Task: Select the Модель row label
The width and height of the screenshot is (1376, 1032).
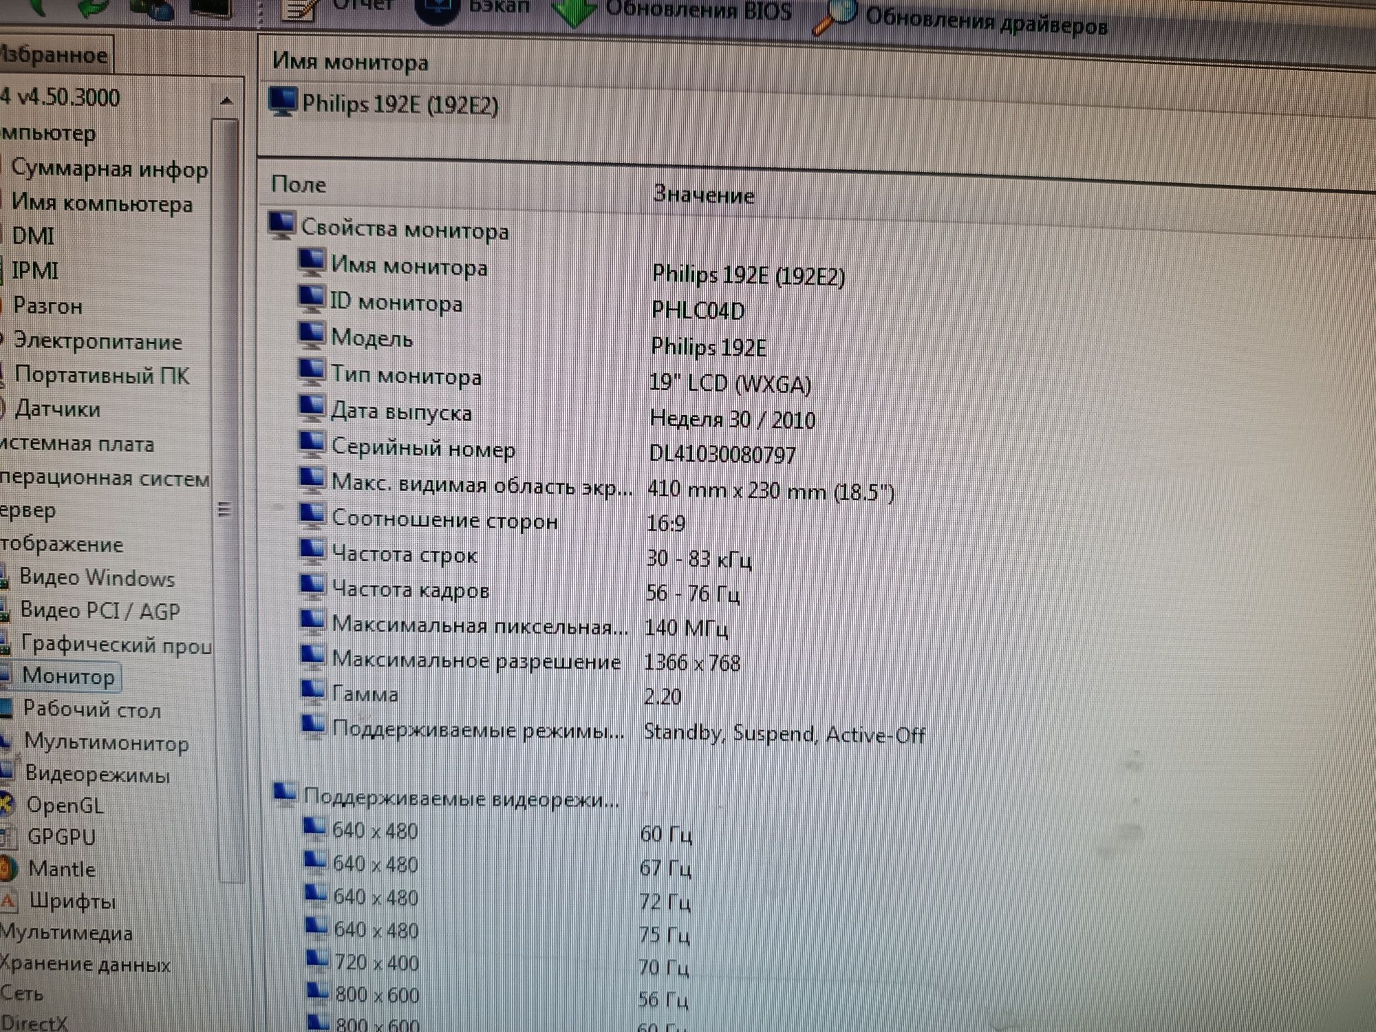Action: (x=372, y=338)
